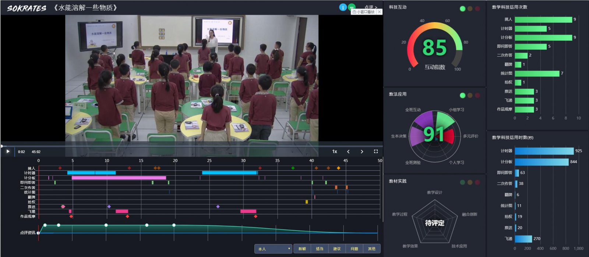
Task: Go to previous segment arrow
Action: pos(348,151)
